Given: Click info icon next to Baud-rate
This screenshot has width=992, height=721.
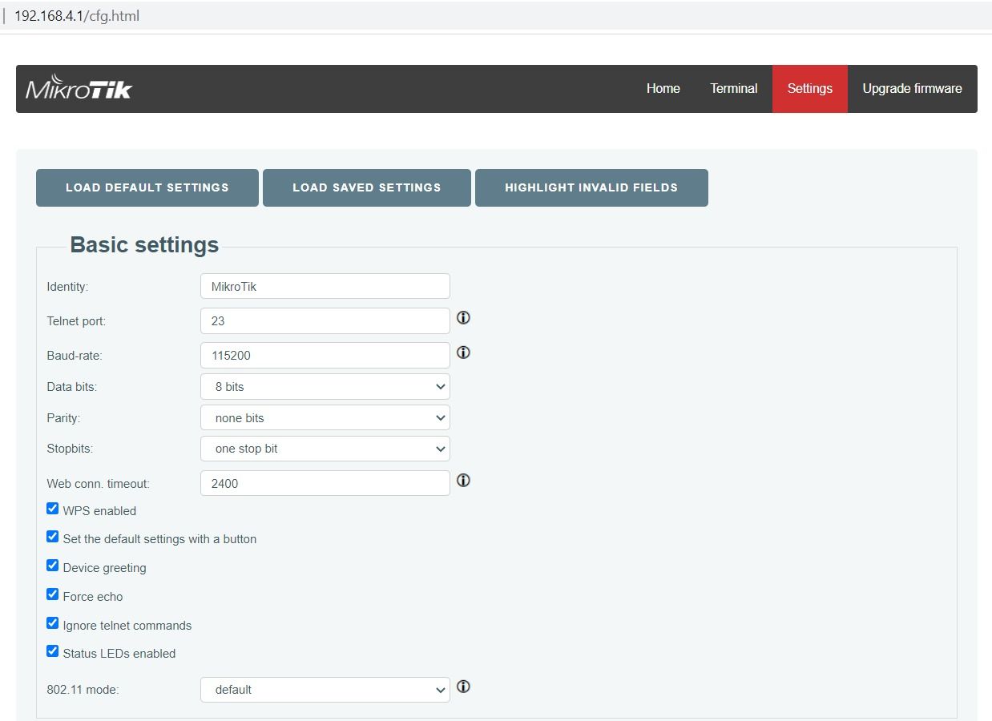Looking at the screenshot, I should pos(463,352).
